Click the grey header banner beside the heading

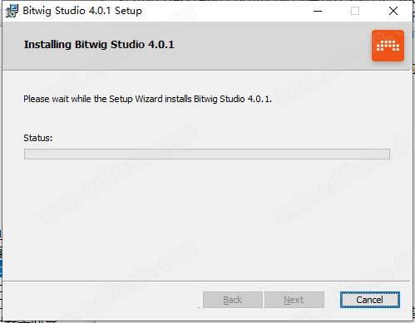[272, 46]
